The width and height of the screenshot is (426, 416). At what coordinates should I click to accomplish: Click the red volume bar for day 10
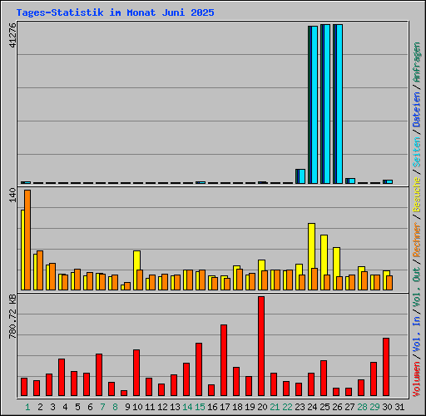pyautogui.click(x=136, y=373)
